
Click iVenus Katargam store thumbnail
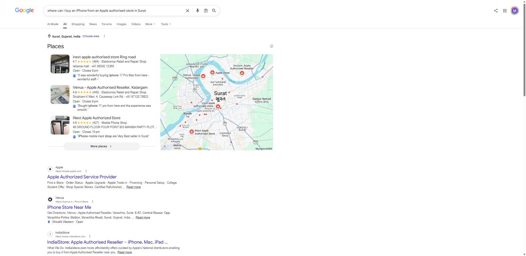[x=60, y=94]
